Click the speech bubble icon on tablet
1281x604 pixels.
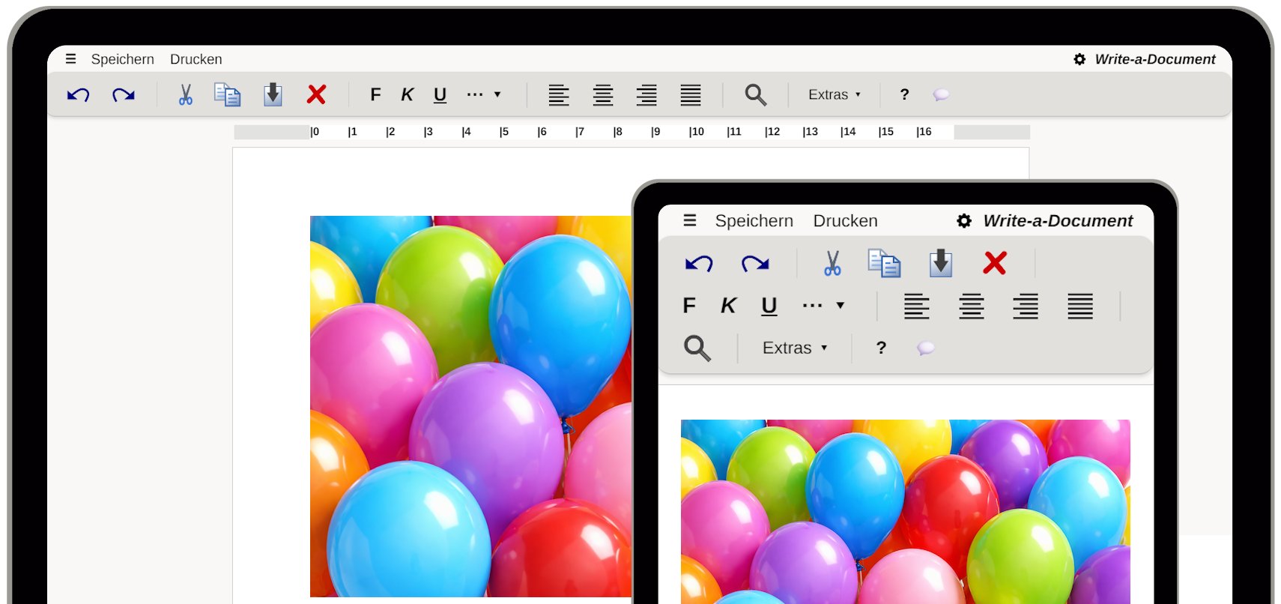926,348
